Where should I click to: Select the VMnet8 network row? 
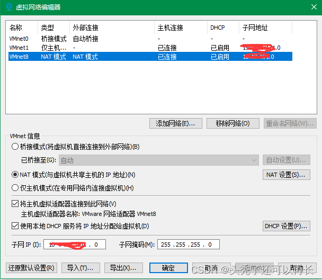coord(150,57)
